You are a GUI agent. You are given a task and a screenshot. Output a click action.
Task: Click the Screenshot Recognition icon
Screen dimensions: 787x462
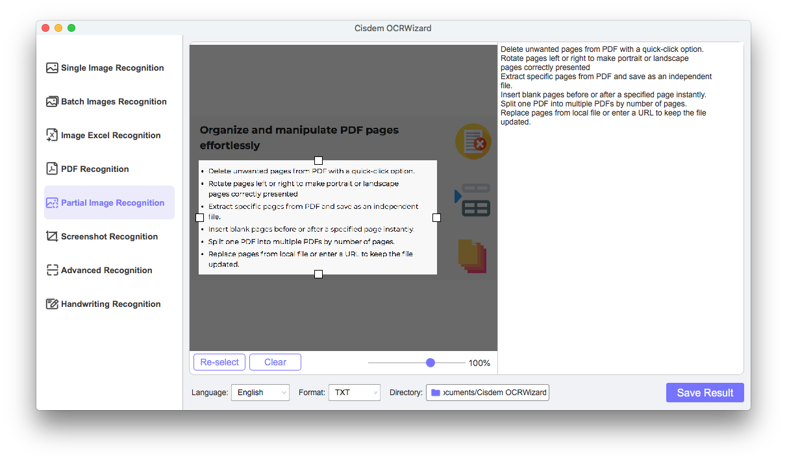click(52, 236)
